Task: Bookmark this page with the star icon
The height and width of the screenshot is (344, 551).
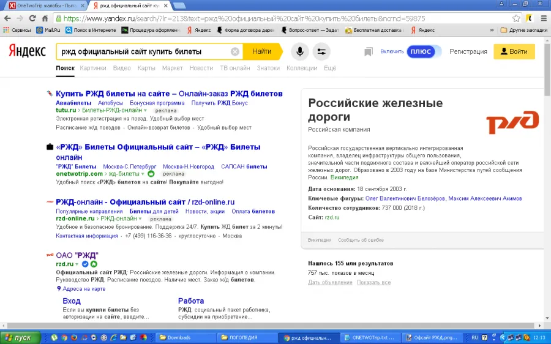Action: (x=516, y=18)
